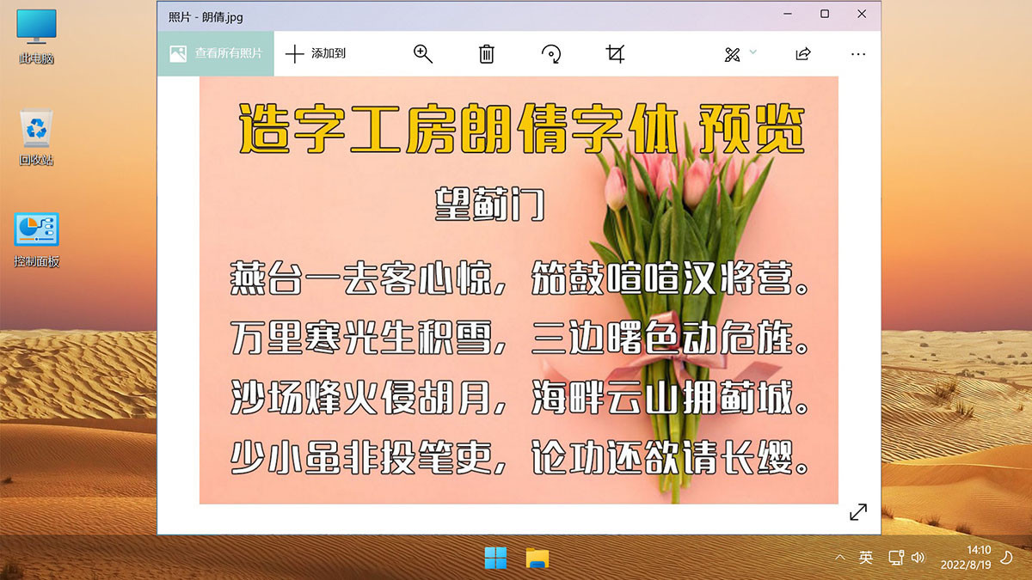Enter full screen with expand arrows icon
Image resolution: width=1032 pixels, height=580 pixels.
pos(858,512)
